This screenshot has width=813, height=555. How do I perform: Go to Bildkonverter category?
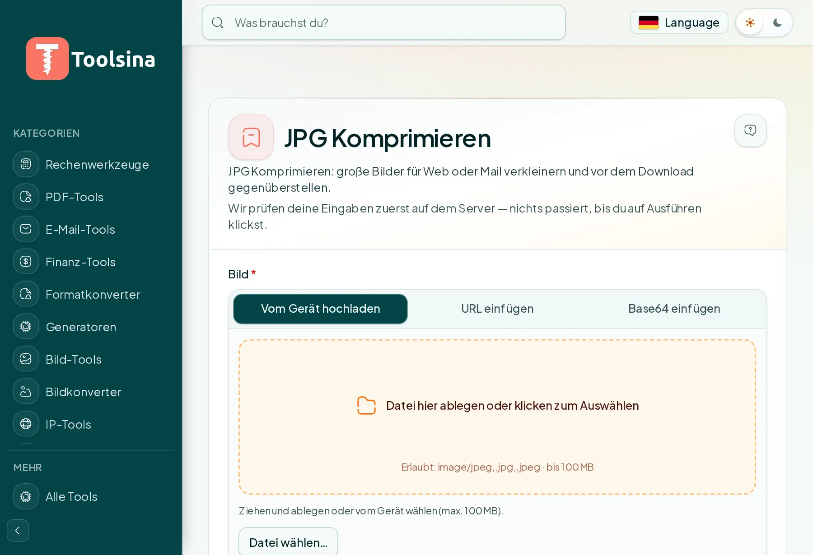click(x=84, y=392)
